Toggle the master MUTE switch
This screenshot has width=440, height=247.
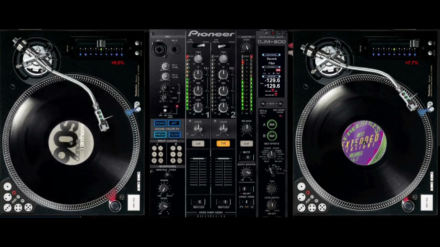click(x=246, y=157)
